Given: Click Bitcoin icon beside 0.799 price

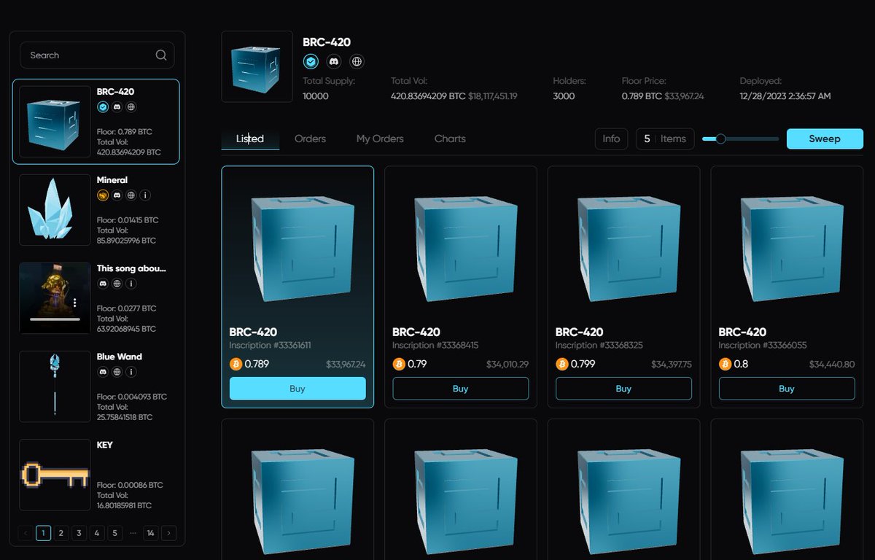Looking at the screenshot, I should 562,364.
